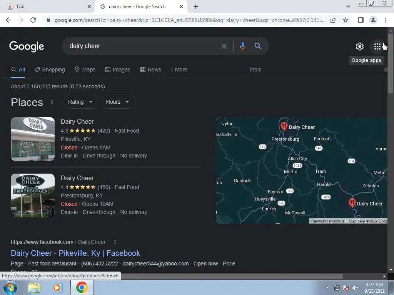394x295 pixels.
Task: Open a new browser tab
Action: (196, 7)
